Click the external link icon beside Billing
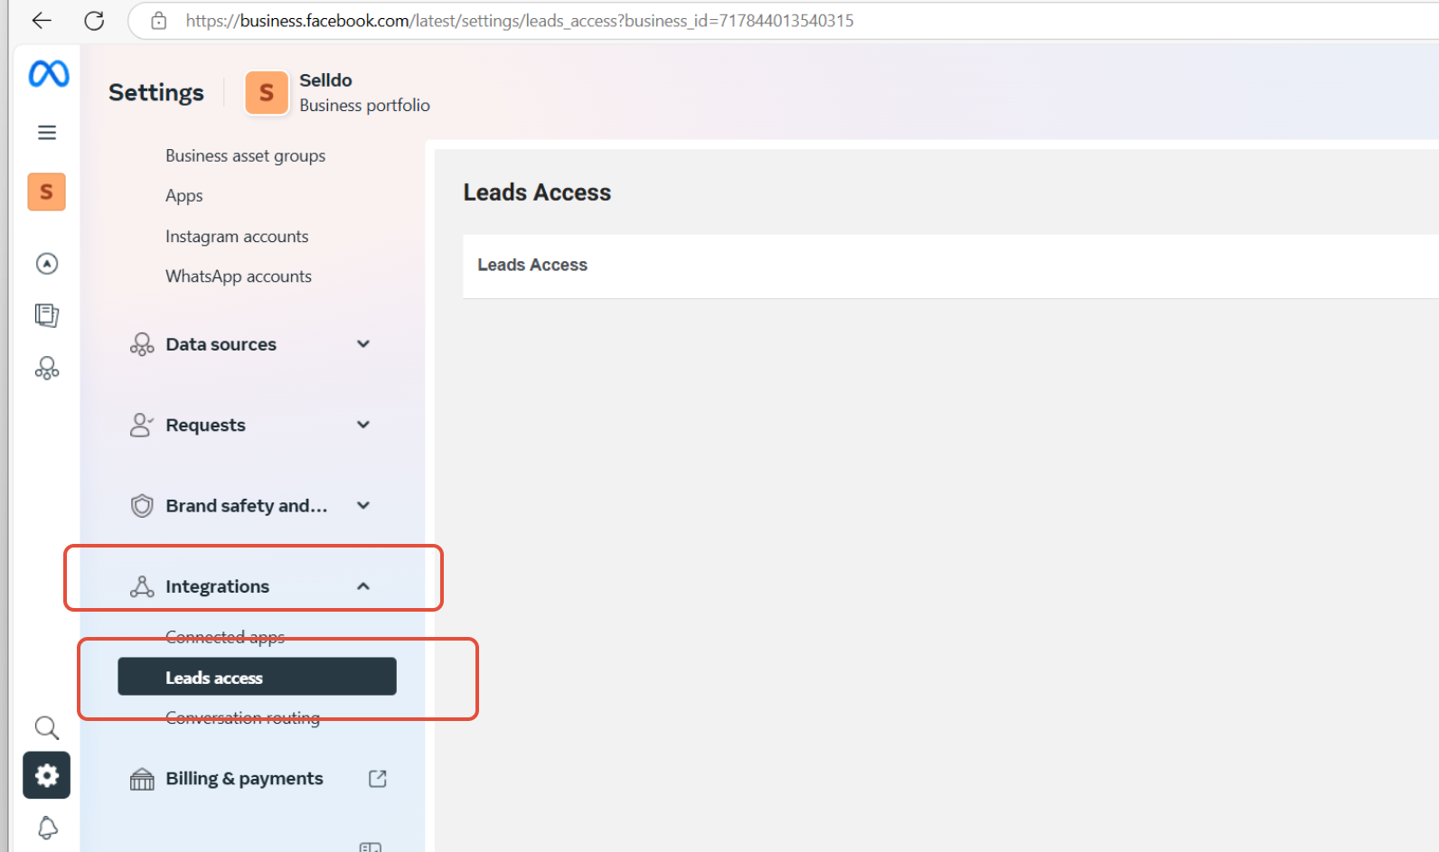This screenshot has width=1439, height=852. point(378,778)
